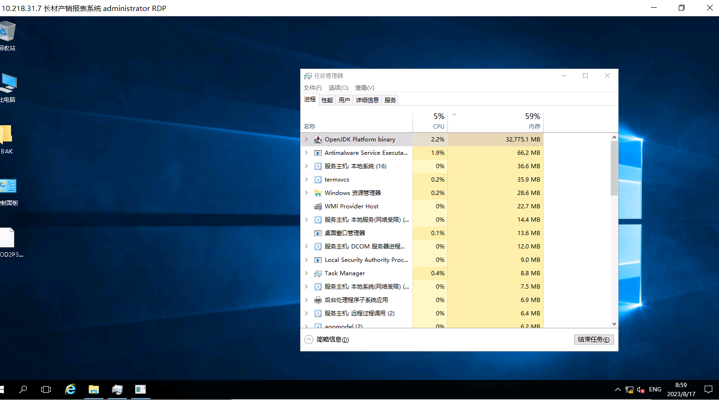Click the Antimalware Service Executable icon
Screen dimensions: 719x400
[318, 153]
